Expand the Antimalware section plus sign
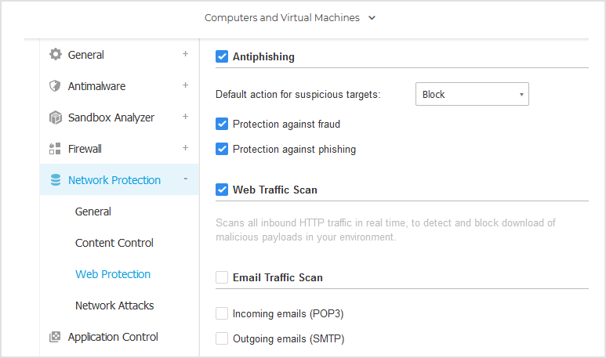The image size is (606, 358). [x=186, y=85]
